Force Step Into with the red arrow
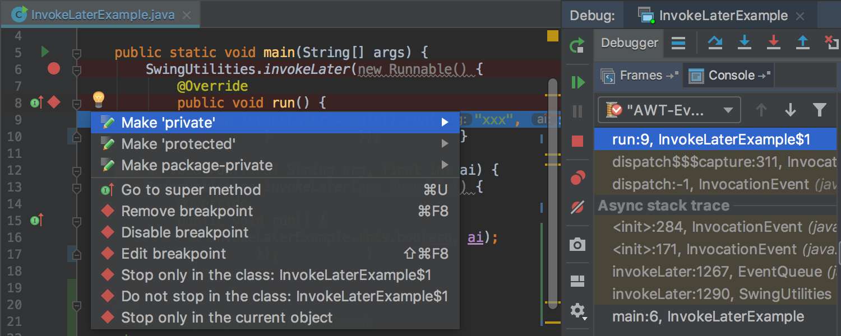Image resolution: width=841 pixels, height=336 pixels. [x=774, y=43]
